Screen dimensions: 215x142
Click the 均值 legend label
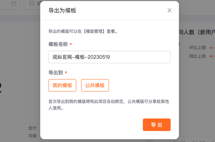[x=32, y=136]
